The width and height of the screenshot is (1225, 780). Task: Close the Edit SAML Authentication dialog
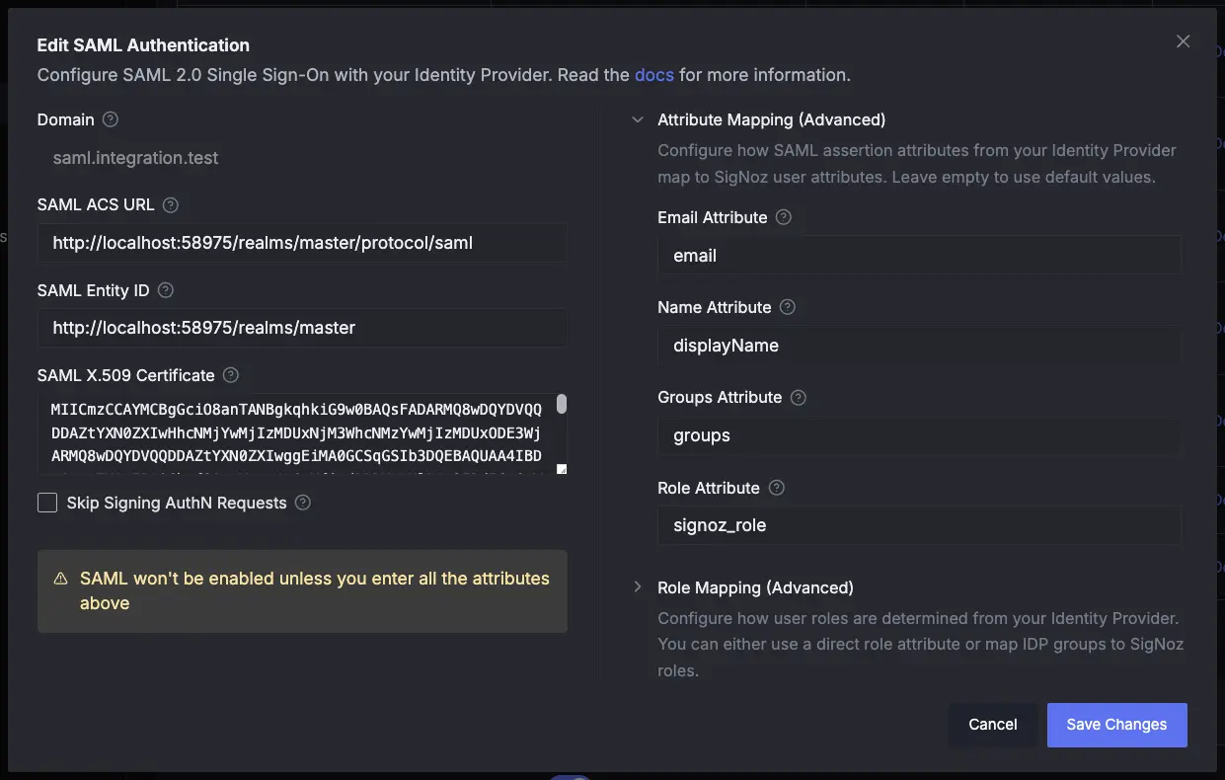tap(1183, 41)
